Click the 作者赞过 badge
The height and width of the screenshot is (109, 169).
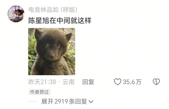click(39, 92)
